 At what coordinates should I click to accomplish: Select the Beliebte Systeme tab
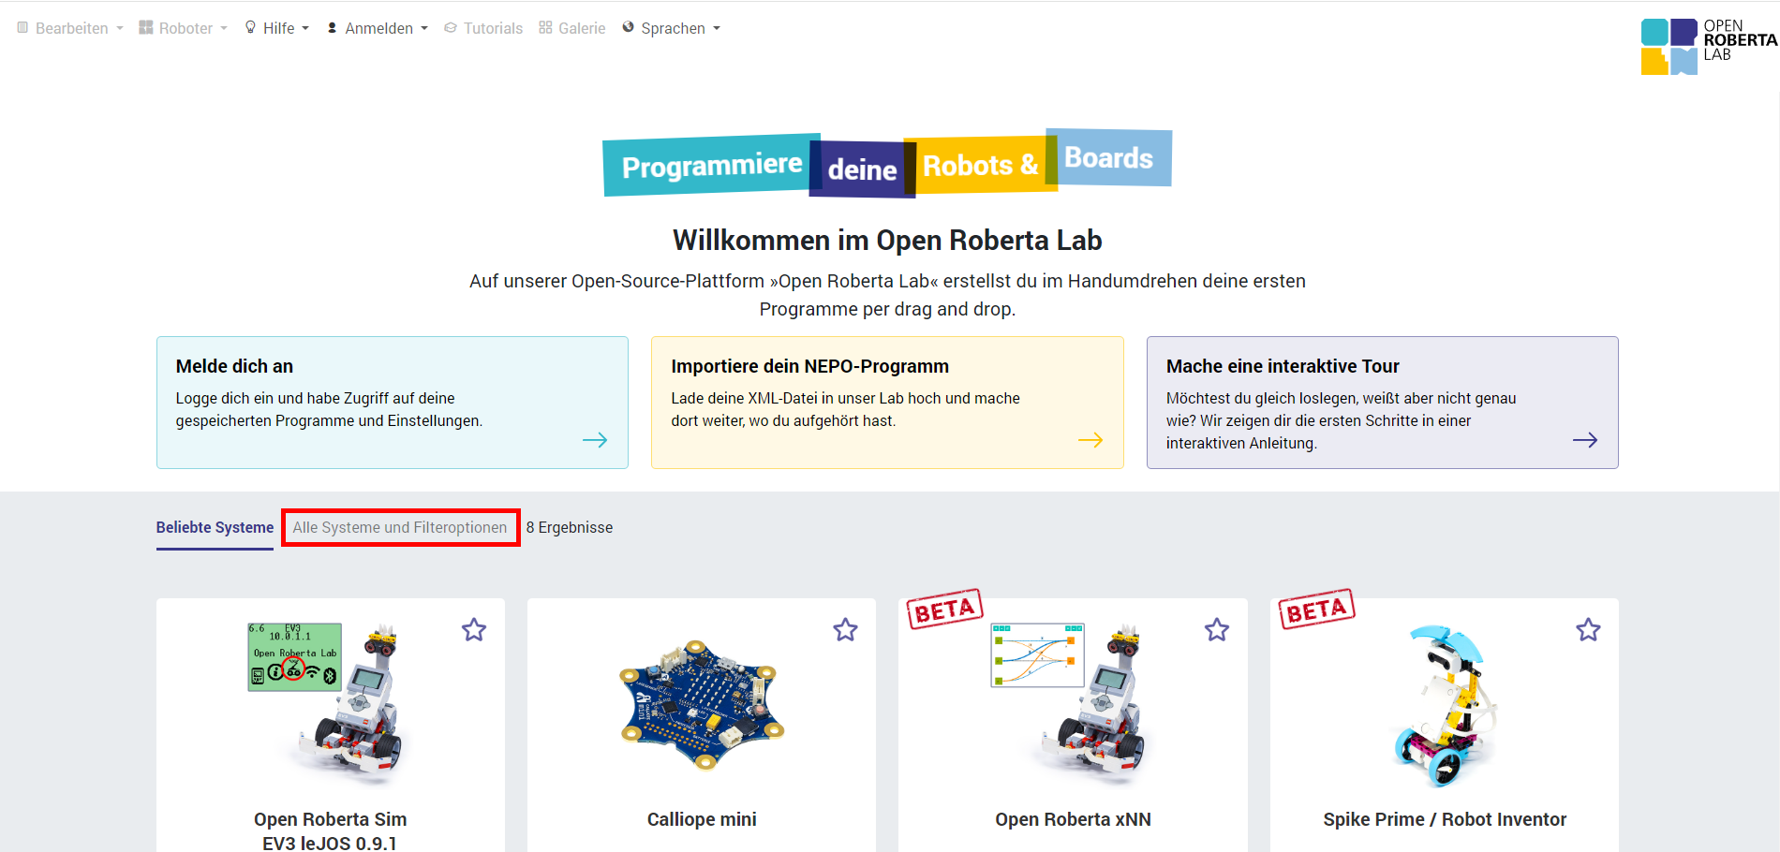pos(215,527)
